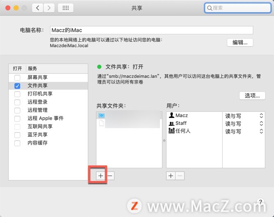This screenshot has width=274, height=217.
Task: Click the 打开 column header
Action: (17, 68)
